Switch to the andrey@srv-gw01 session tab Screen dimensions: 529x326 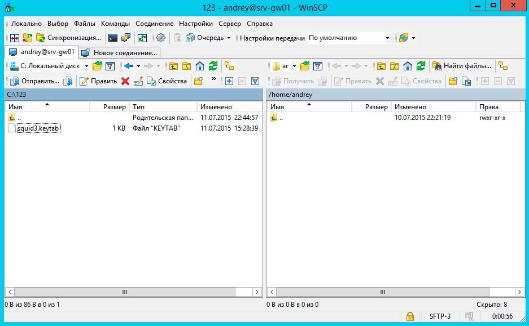coord(42,52)
